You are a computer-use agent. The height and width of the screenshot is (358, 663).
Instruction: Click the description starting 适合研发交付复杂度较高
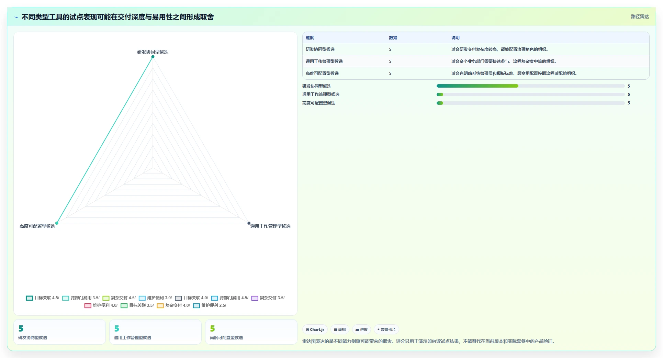[x=500, y=49]
